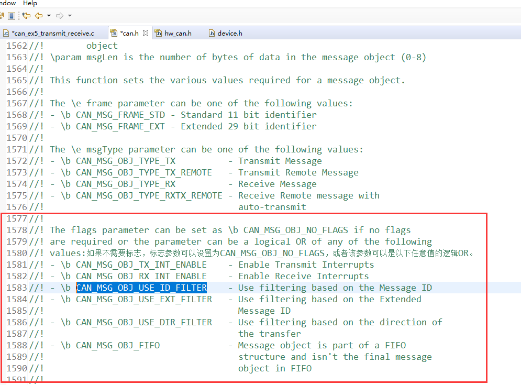Open the Help menu

coord(30,3)
